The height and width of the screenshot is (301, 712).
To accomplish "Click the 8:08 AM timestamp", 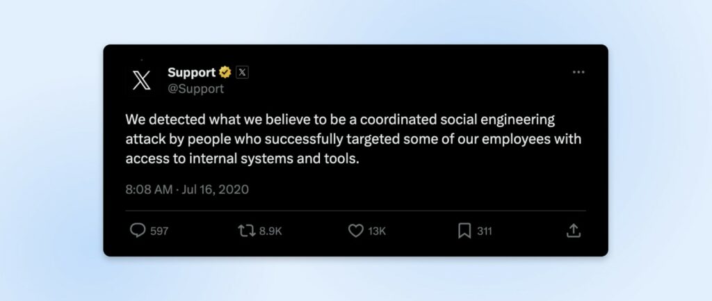I will point(149,189).
